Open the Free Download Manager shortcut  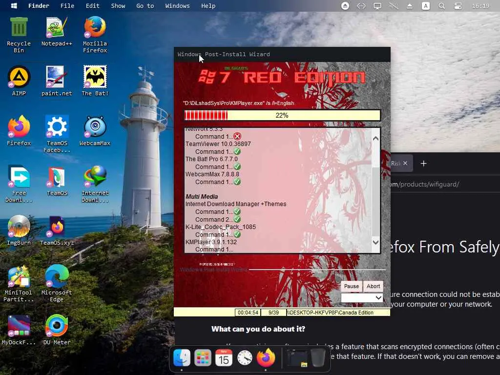pos(19,184)
